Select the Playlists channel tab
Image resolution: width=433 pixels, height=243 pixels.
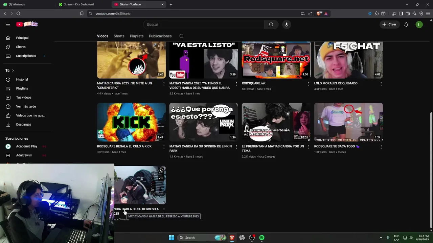[137, 36]
